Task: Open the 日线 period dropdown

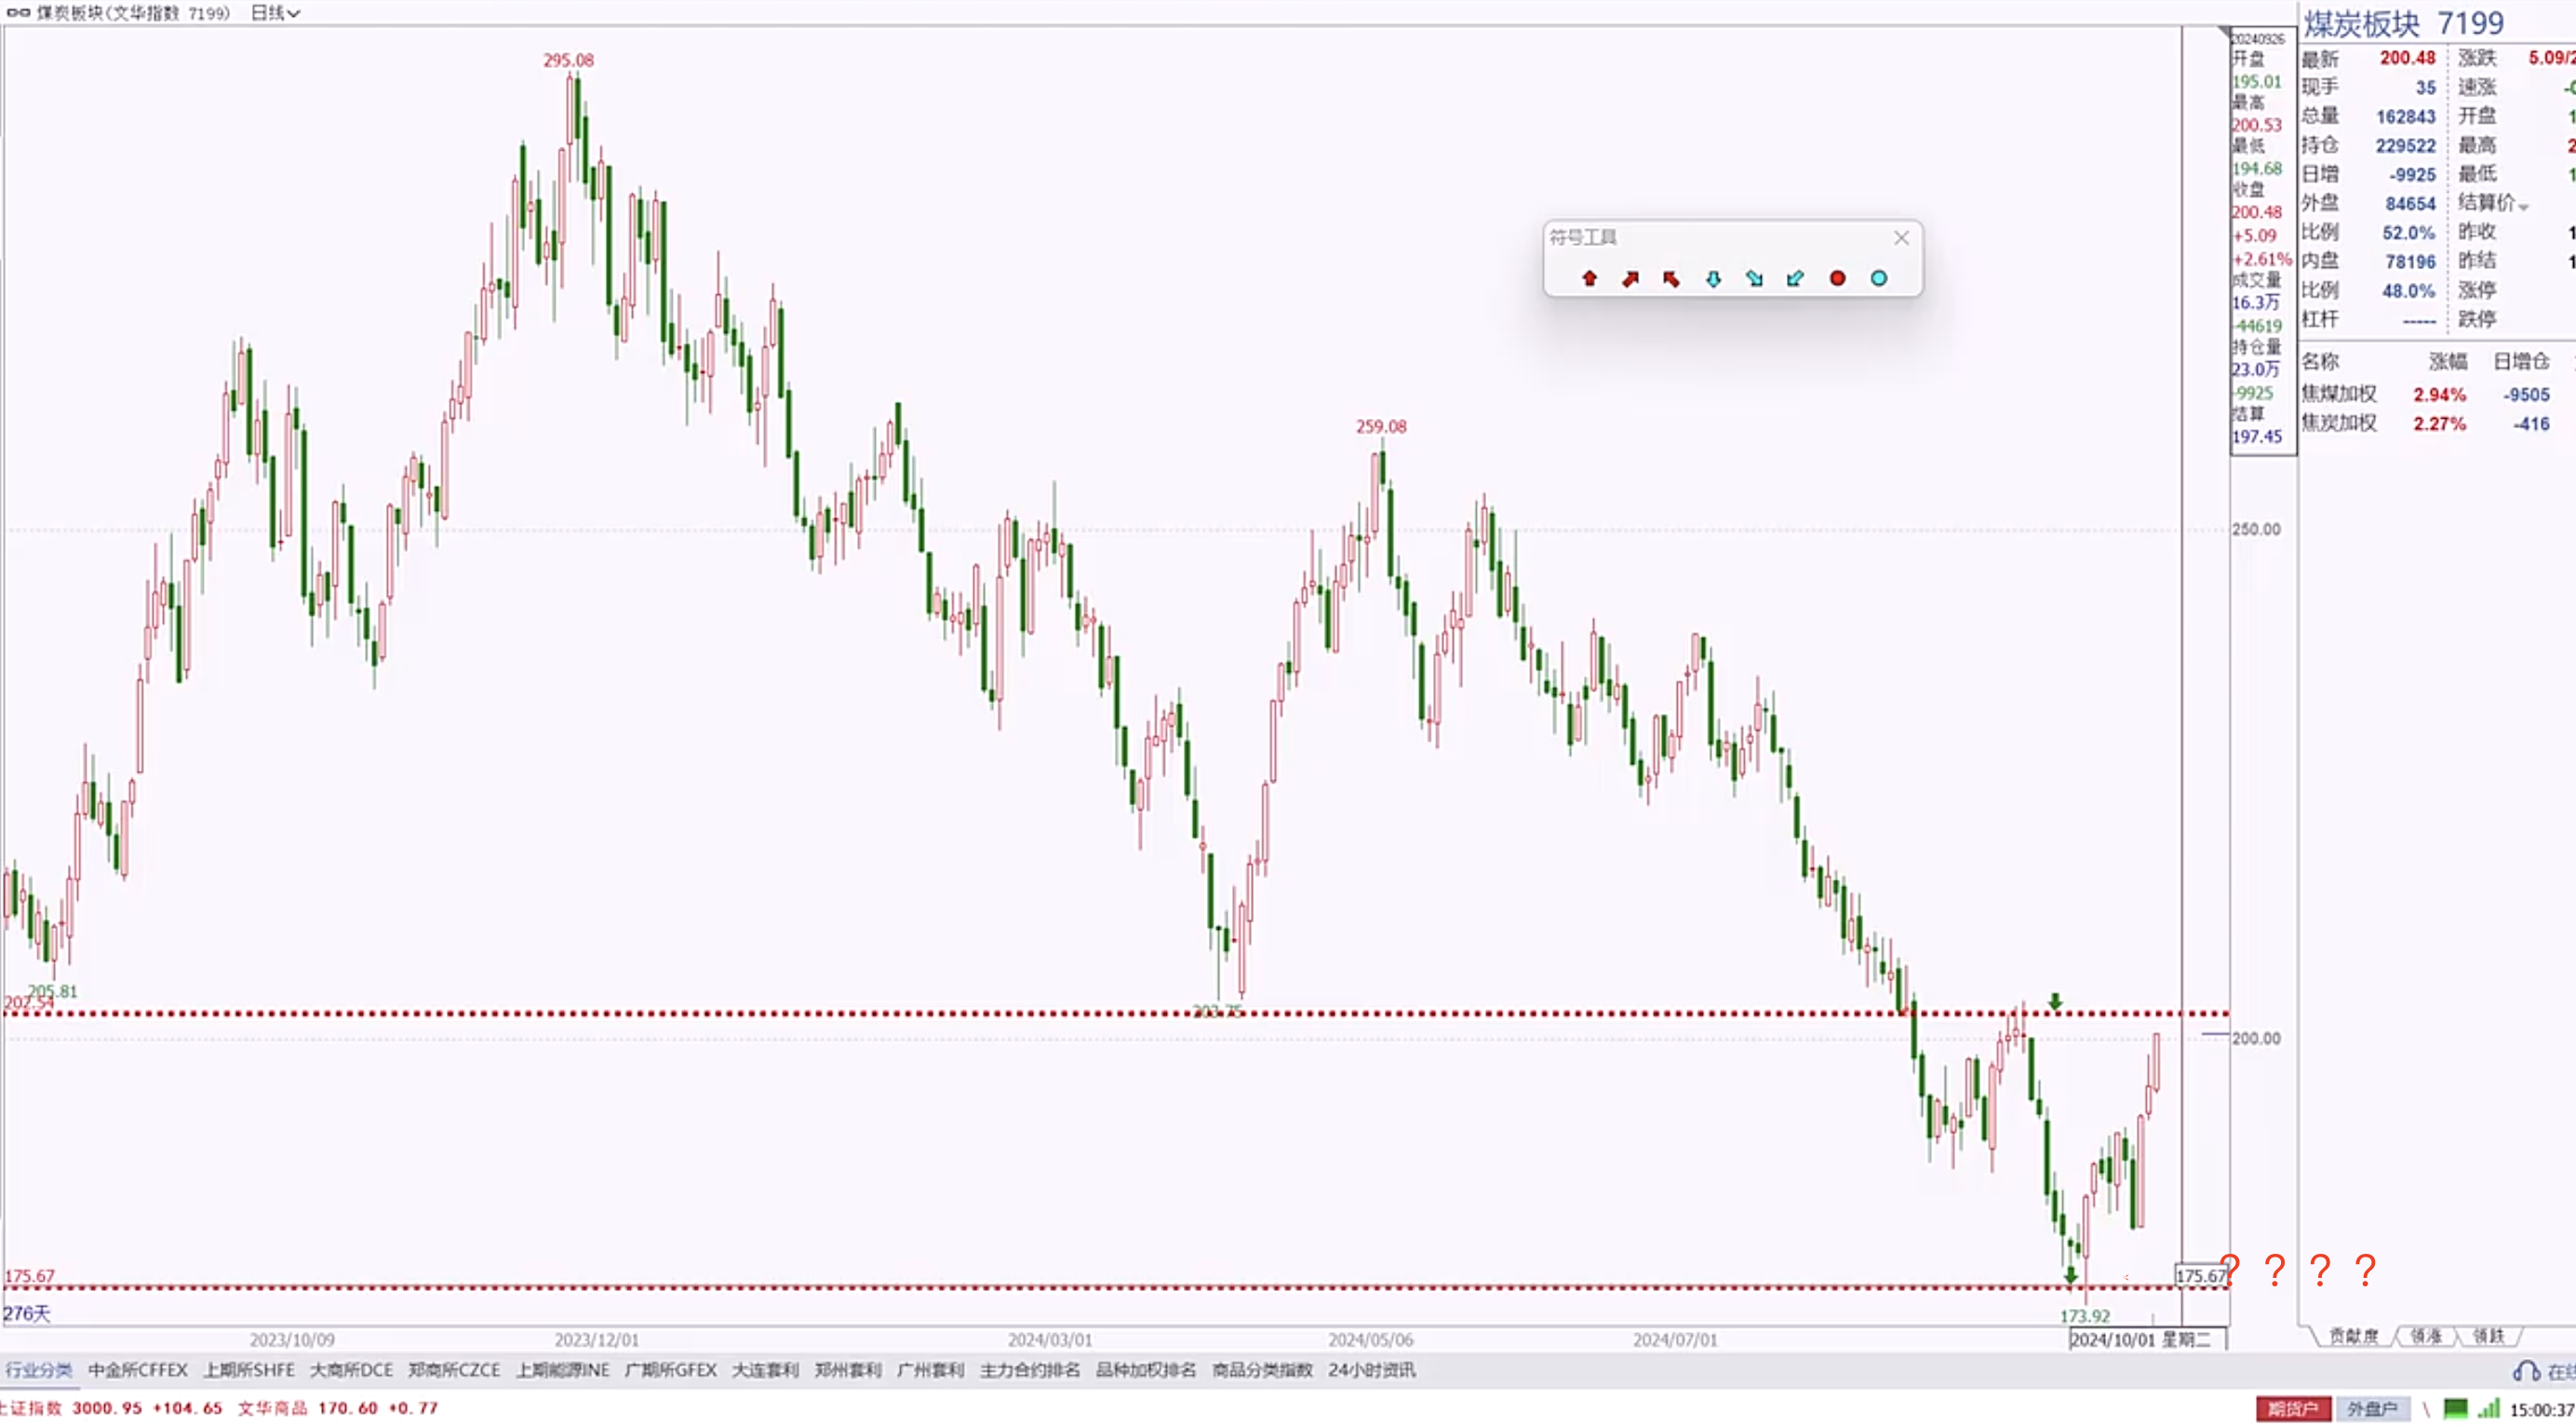Action: coord(275,13)
